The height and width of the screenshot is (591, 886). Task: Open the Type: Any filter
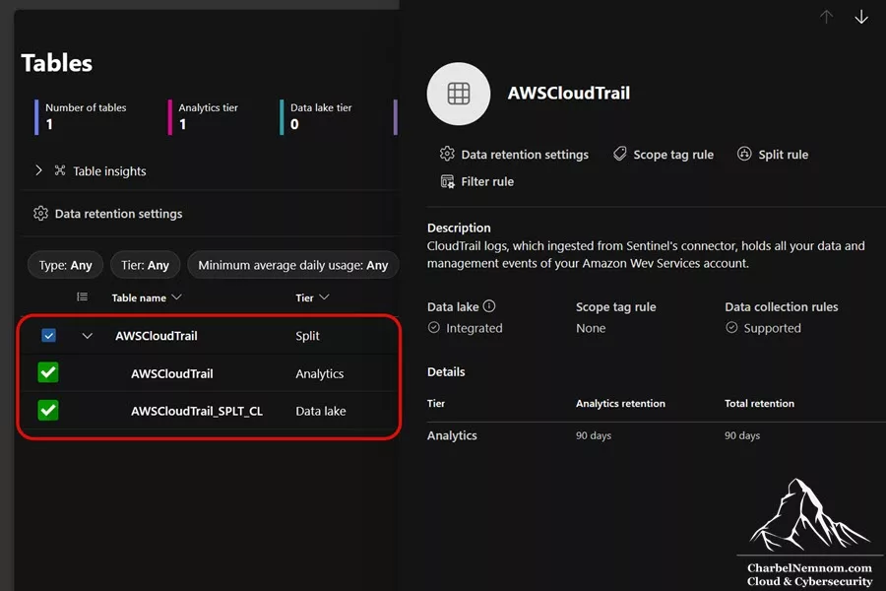coord(66,265)
